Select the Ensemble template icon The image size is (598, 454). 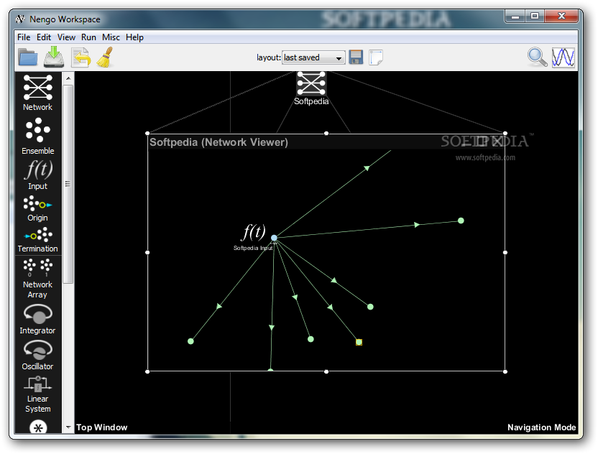click(x=38, y=130)
